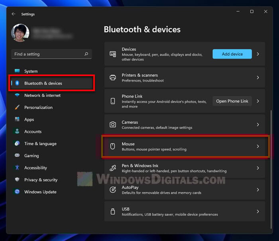Click the Add device button
Image resolution: width=279 pixels, height=241 pixels.
coord(232,54)
